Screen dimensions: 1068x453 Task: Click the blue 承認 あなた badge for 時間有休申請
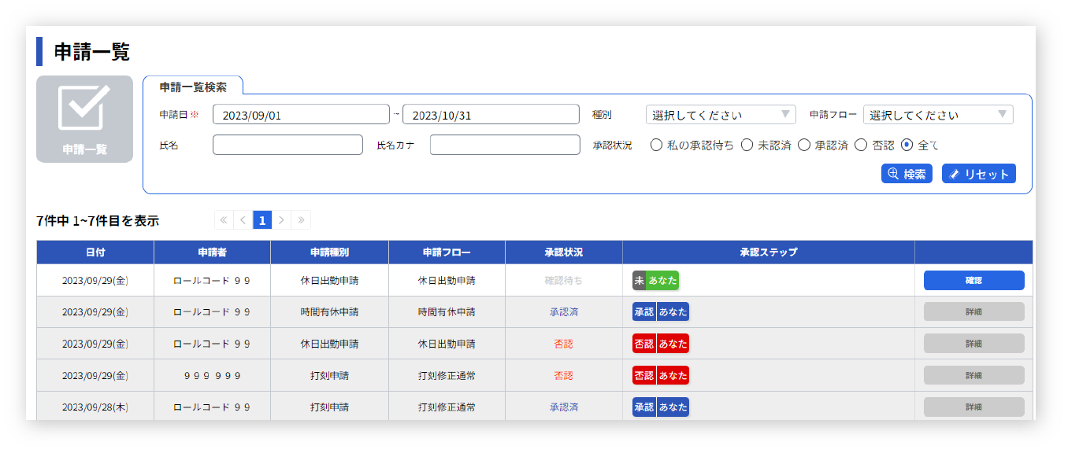(660, 312)
